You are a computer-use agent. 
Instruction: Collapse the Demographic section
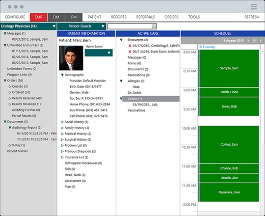(62, 75)
